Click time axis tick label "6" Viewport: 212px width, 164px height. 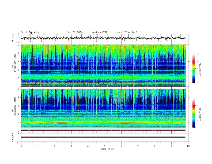tap(121, 146)
